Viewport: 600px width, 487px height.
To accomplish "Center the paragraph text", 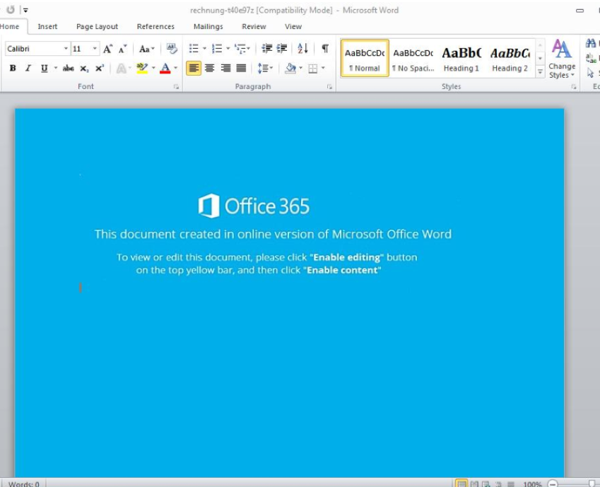I will pyautogui.click(x=209, y=68).
